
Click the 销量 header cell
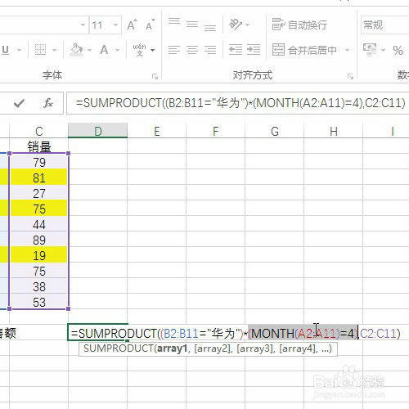pyautogui.click(x=39, y=146)
